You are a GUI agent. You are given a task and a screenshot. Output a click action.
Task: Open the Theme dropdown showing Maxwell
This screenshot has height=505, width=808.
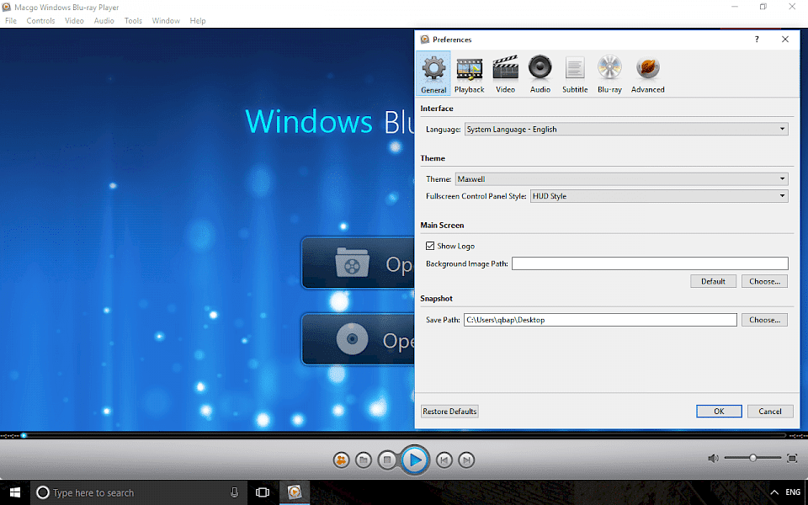[621, 178]
